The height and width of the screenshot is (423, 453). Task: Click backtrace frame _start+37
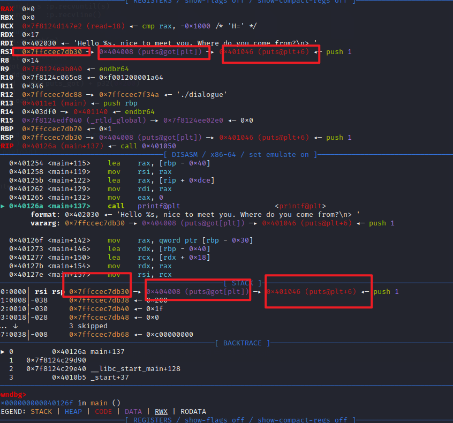(x=110, y=377)
